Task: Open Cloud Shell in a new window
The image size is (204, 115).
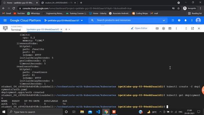Action: (193, 28)
